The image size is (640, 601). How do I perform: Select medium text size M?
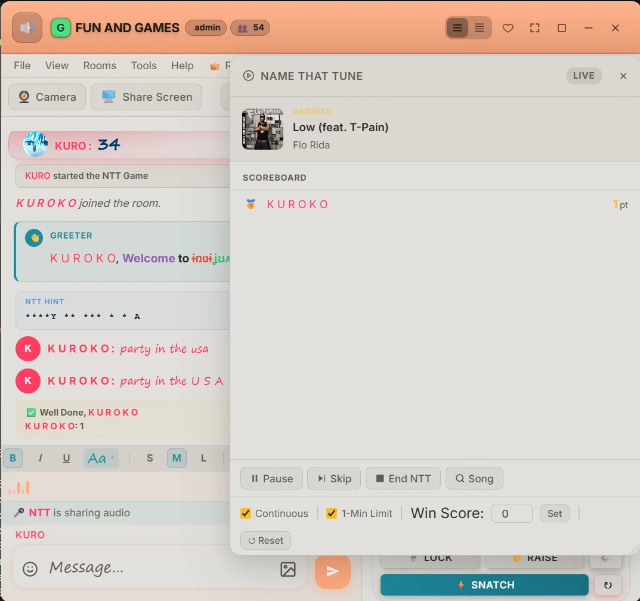pyautogui.click(x=177, y=458)
